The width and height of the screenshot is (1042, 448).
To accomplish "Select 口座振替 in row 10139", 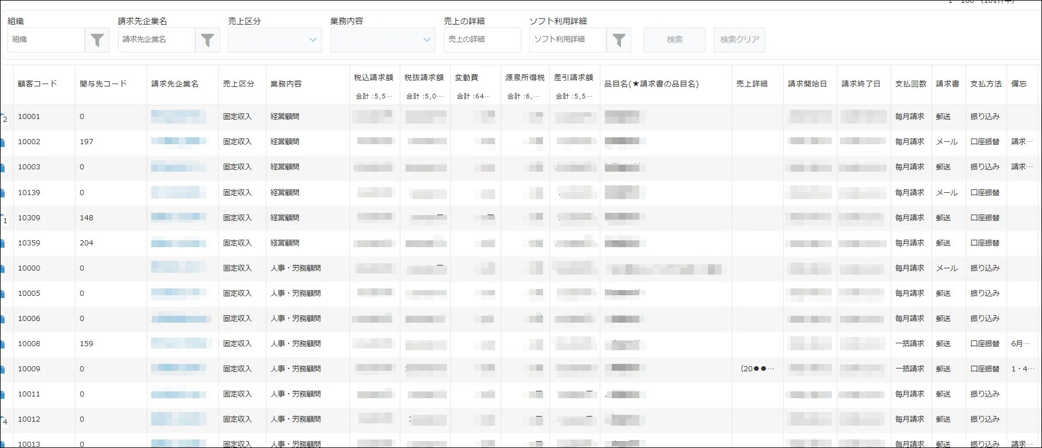I will pos(985,193).
